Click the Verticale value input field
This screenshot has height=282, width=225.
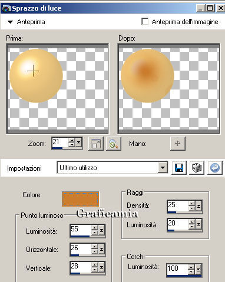[x=81, y=267]
